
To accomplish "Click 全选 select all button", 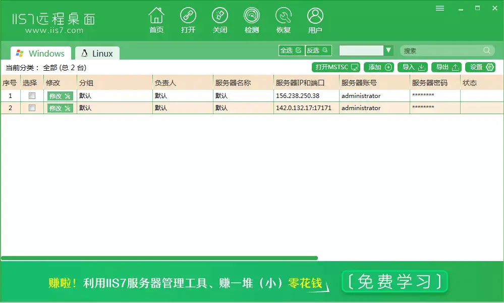I will [x=291, y=50].
